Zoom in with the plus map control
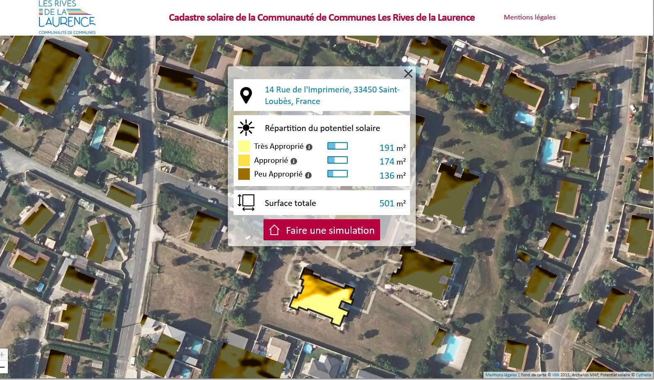The width and height of the screenshot is (654, 380). (3, 355)
